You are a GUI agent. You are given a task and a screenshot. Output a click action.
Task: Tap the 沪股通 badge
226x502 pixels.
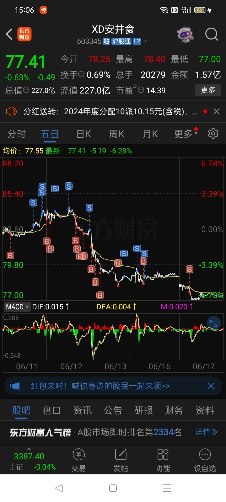tap(121, 41)
